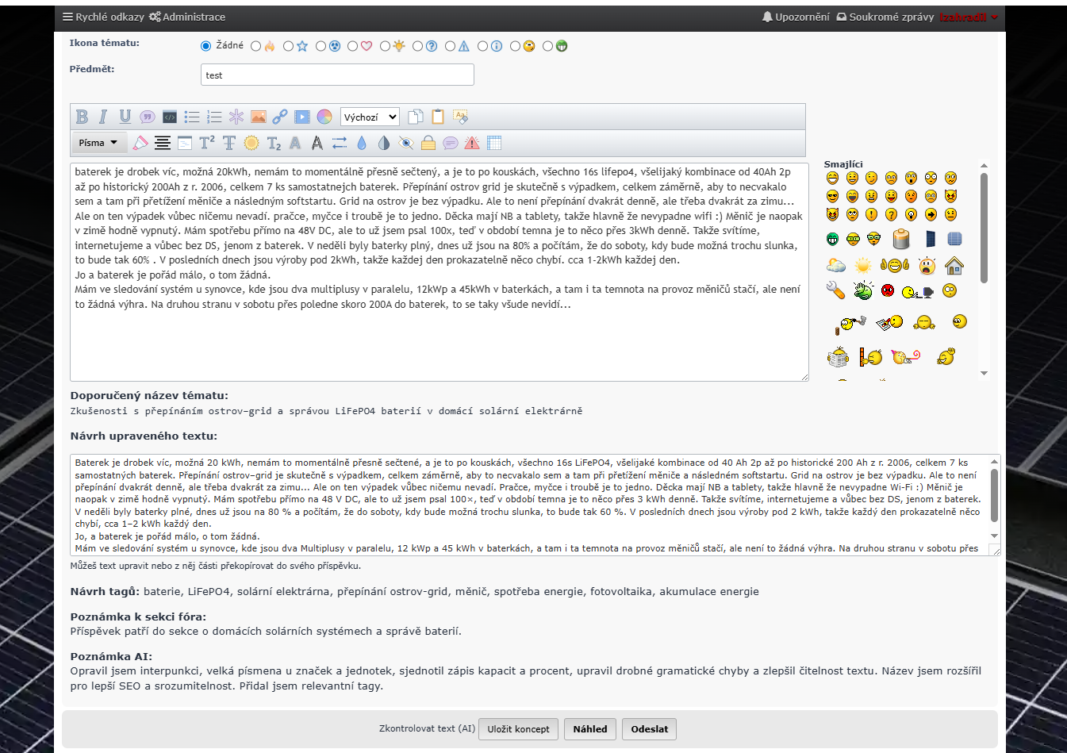1067x753 pixels.
Task: Click the 'Uložit koncept' button
Action: coord(519,729)
